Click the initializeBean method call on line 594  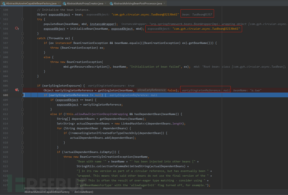pyautogui.click(x=82, y=29)
